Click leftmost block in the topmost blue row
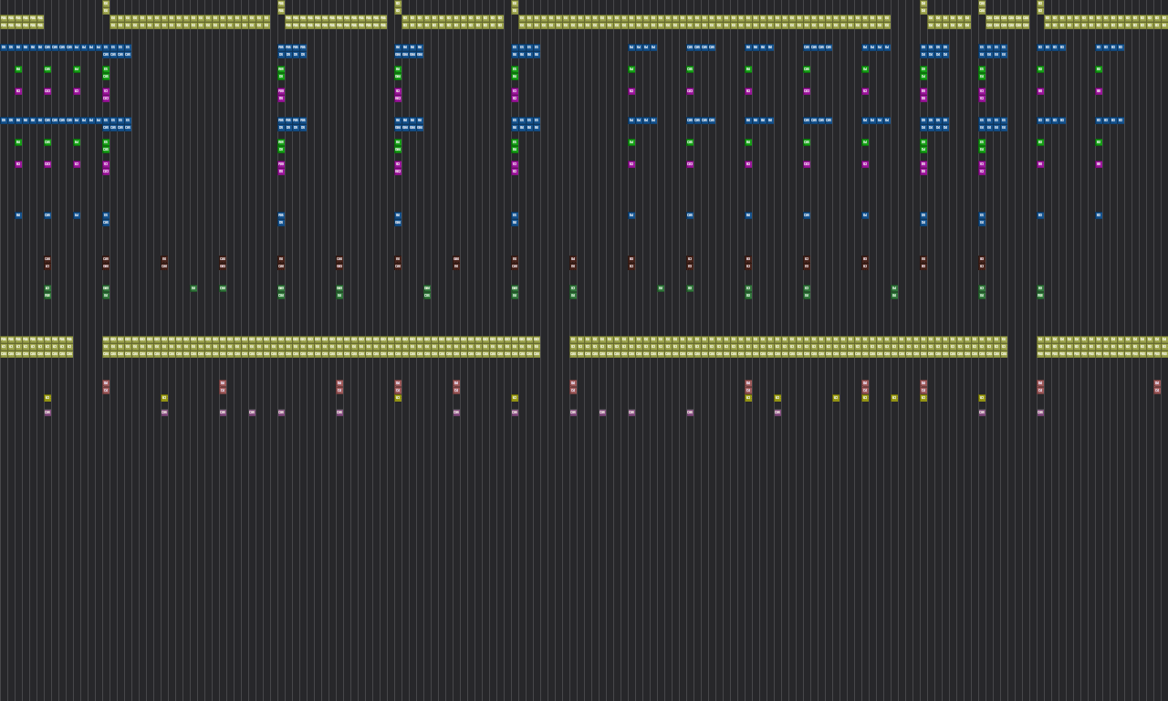This screenshot has height=701, width=1168. (x=4, y=47)
